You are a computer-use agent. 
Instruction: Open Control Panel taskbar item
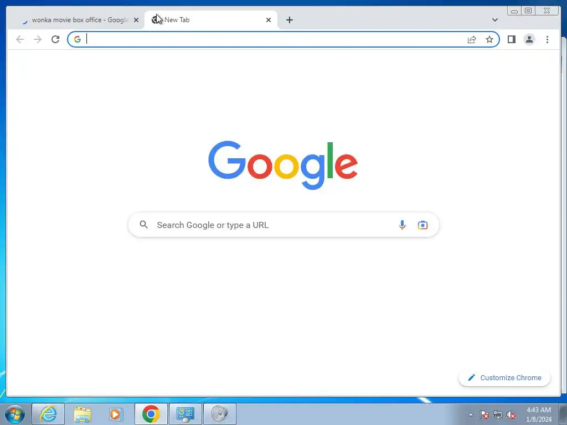[185, 414]
